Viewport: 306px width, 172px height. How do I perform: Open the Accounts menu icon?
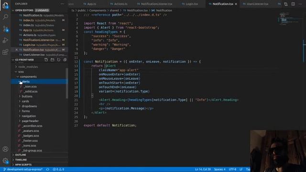tap(5, 149)
